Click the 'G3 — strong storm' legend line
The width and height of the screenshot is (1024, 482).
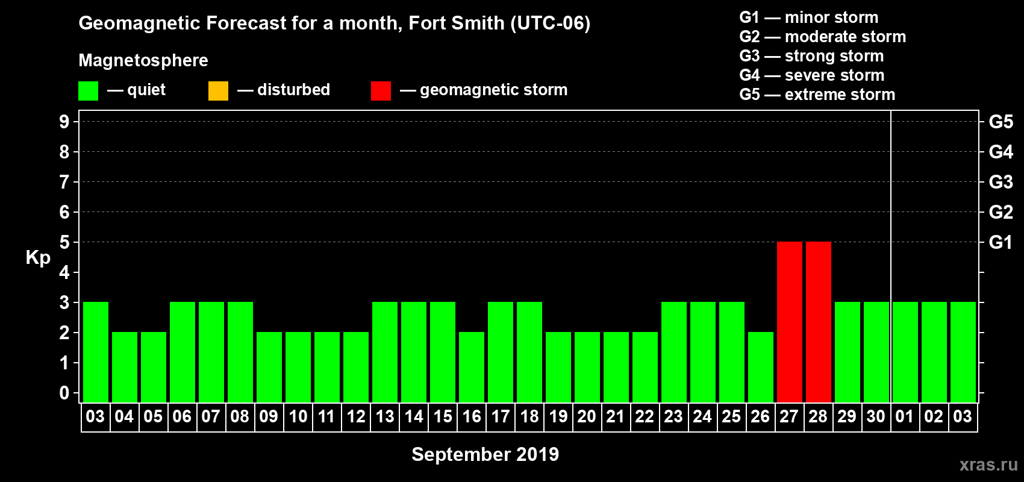pos(811,56)
